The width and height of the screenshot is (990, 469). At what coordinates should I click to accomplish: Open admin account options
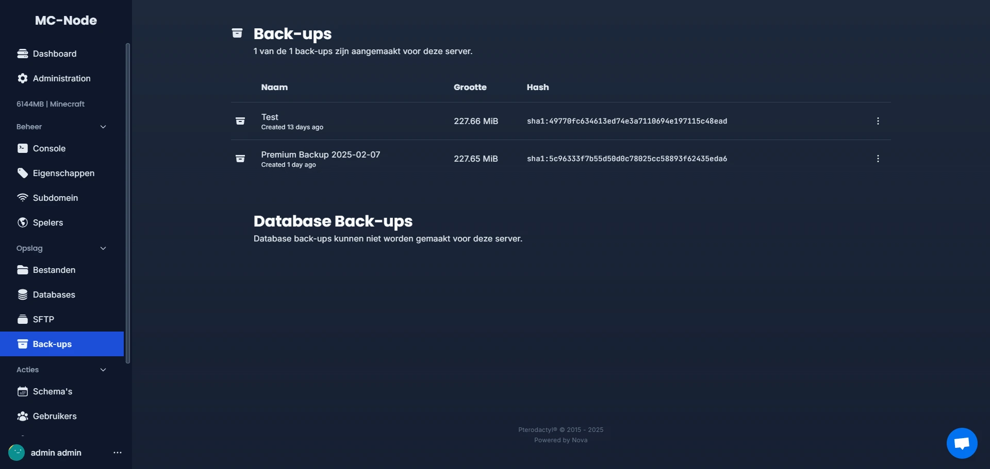117,453
